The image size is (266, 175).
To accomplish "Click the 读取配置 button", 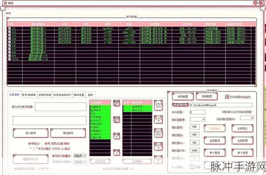I will coord(207,96).
